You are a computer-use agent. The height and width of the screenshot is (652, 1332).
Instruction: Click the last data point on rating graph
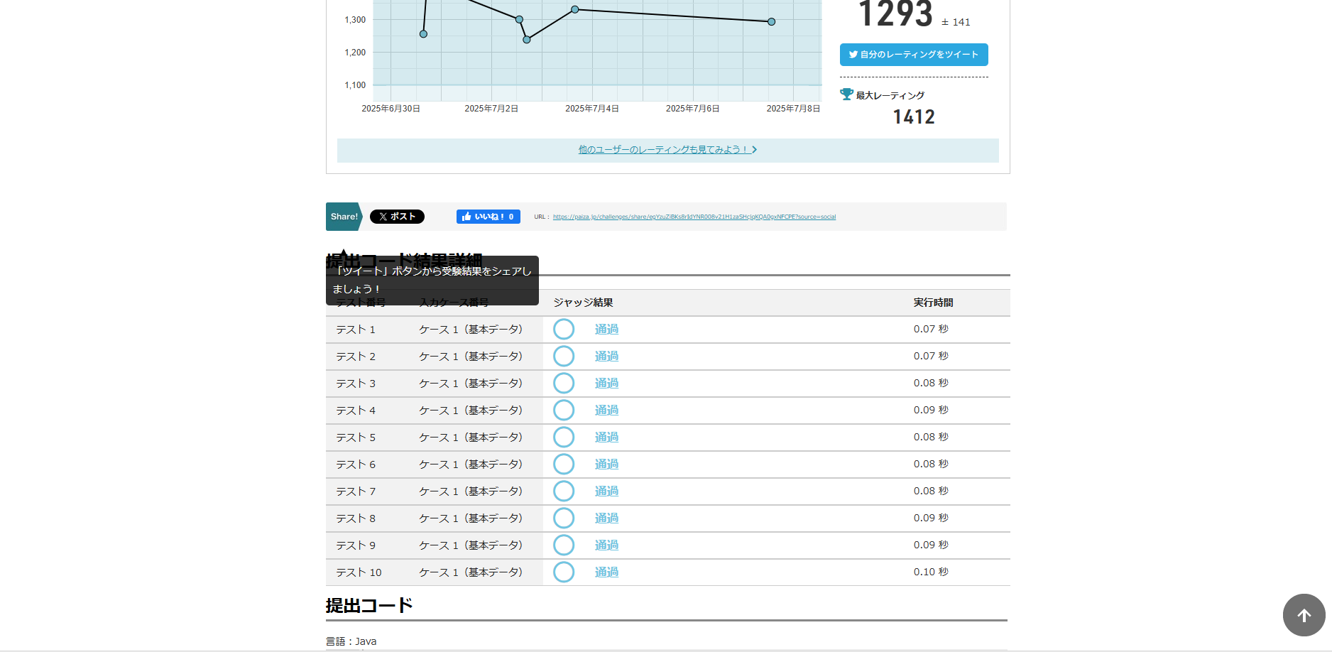tap(772, 22)
